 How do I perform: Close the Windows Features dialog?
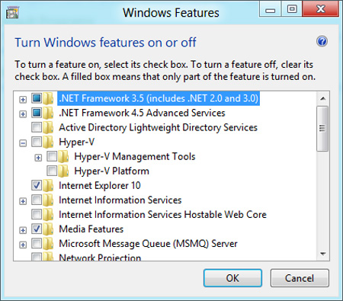click(x=321, y=10)
